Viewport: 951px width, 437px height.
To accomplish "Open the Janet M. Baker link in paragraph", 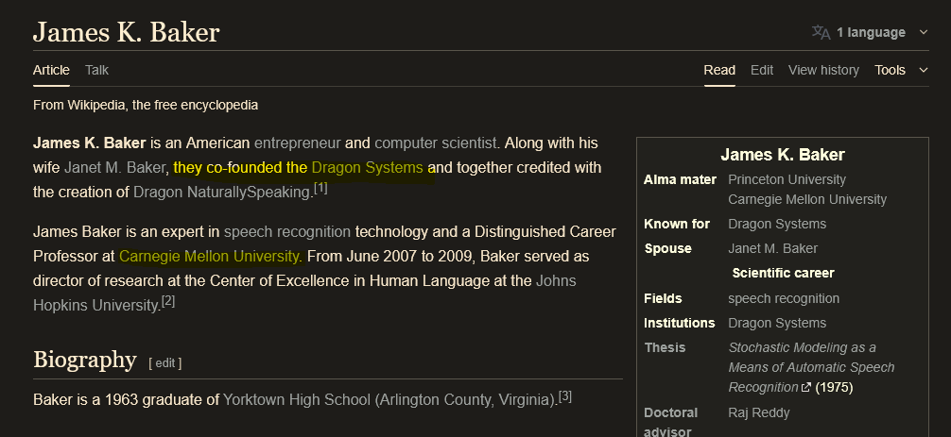I will (115, 168).
